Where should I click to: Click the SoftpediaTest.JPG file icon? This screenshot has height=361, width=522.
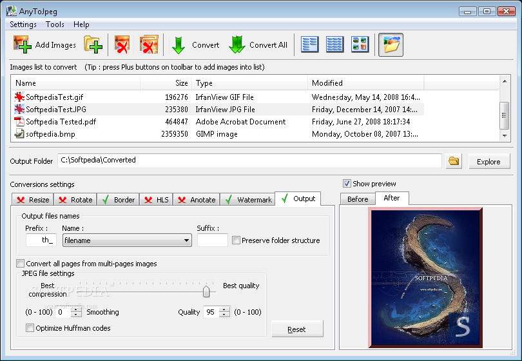19,109
